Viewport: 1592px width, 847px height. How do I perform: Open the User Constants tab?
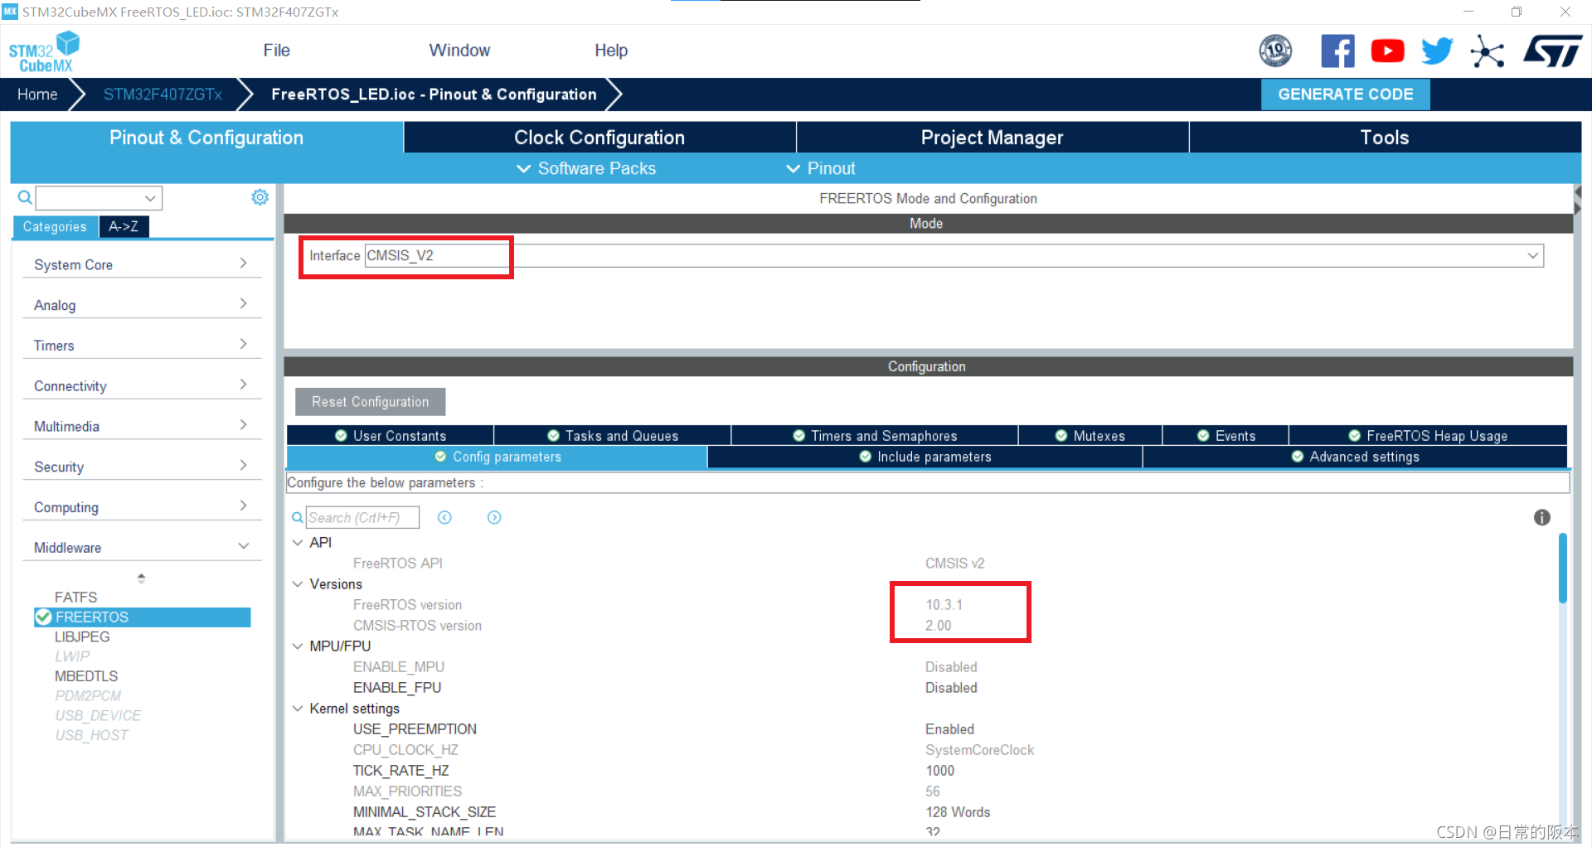tap(391, 436)
